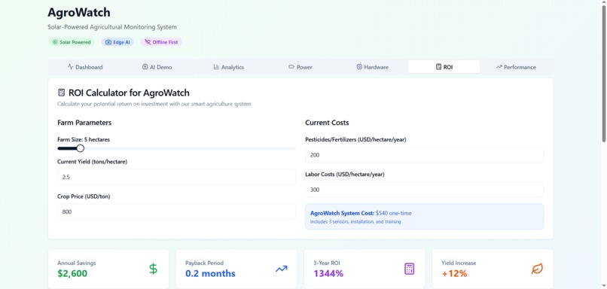Click the Labor Costs input field
607x289 pixels.
pos(424,190)
